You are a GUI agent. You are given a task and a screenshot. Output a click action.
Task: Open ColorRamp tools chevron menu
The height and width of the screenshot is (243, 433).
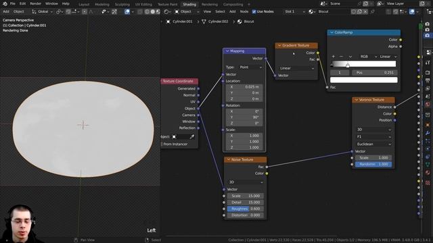click(x=350, y=57)
